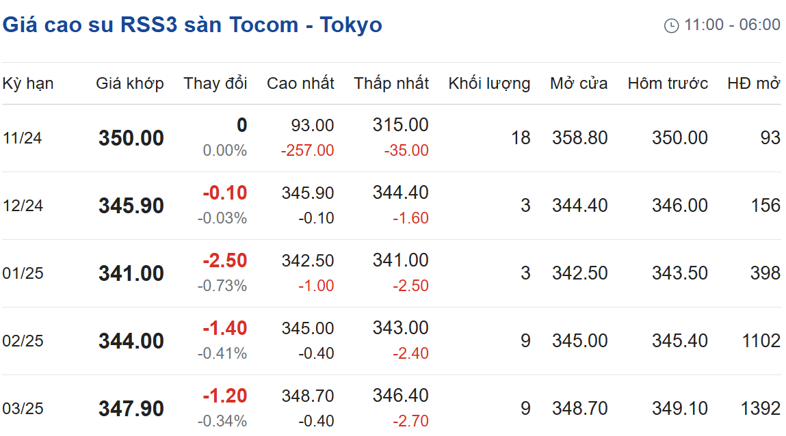Select the 'Giá khớp' column header
786x436 pixels.
130,83
